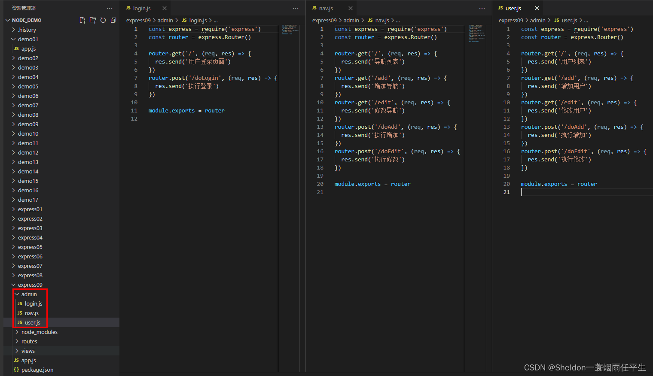Screen dimensions: 653x376
Task: Open app.js under express09
Action: point(61,360)
